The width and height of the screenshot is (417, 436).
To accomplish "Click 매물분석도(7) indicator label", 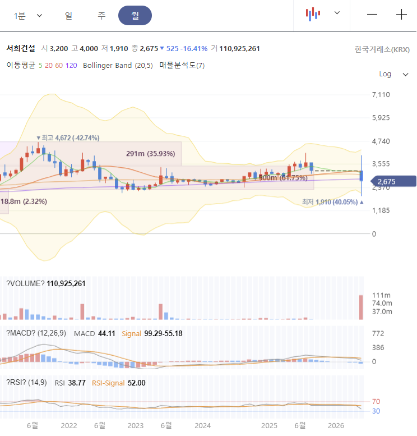I will point(182,65).
